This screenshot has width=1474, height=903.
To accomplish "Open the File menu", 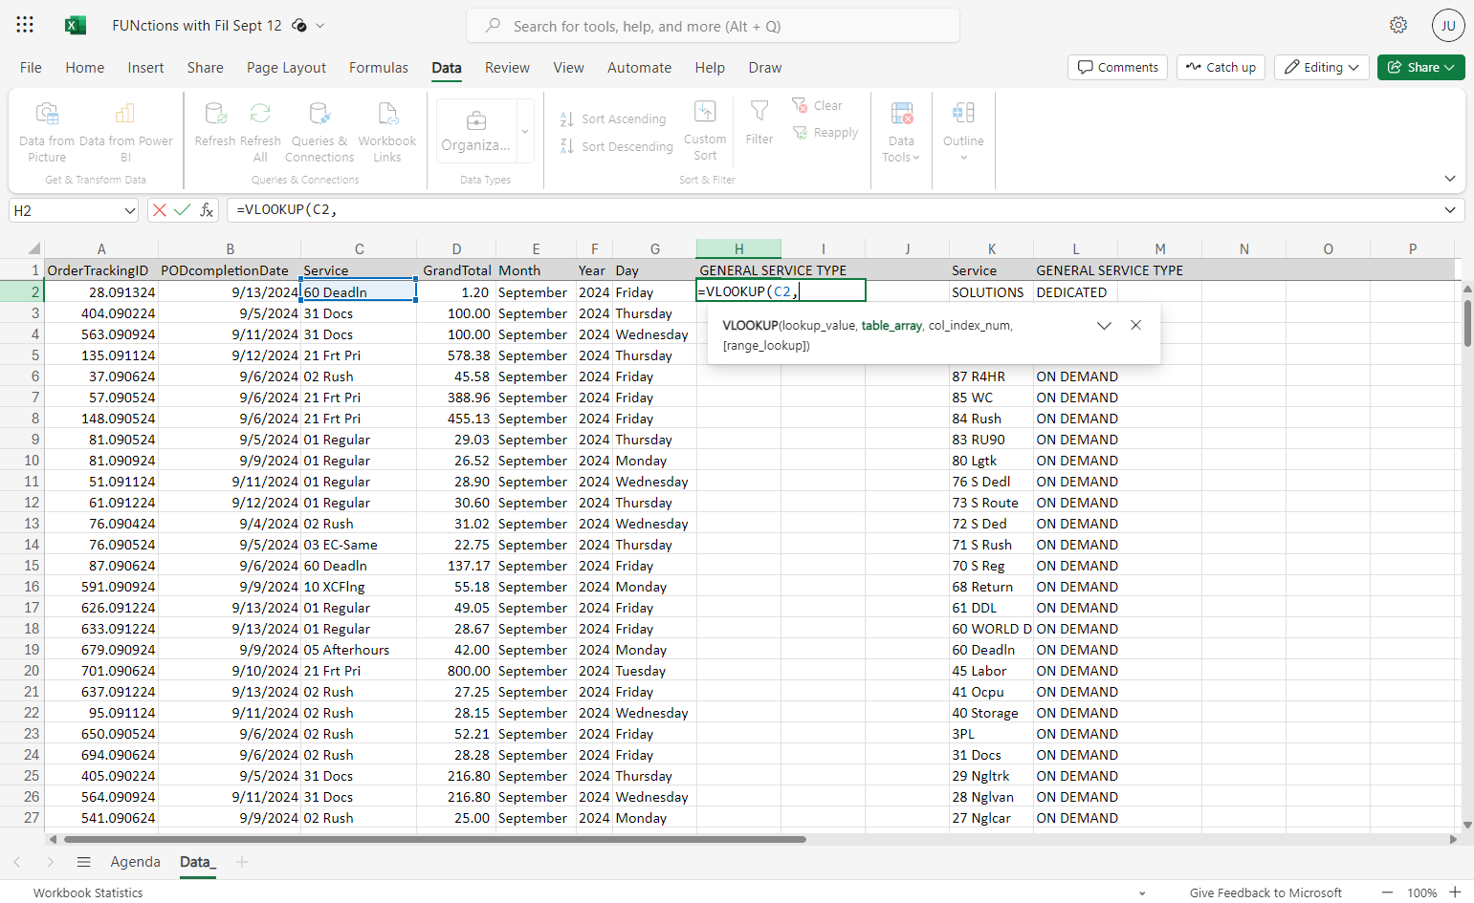I will pyautogui.click(x=31, y=68).
